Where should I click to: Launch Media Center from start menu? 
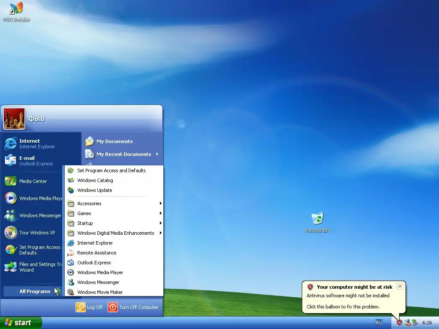[x=33, y=181]
